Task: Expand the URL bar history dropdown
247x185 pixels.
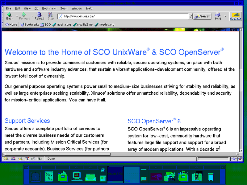Action: (190, 16)
